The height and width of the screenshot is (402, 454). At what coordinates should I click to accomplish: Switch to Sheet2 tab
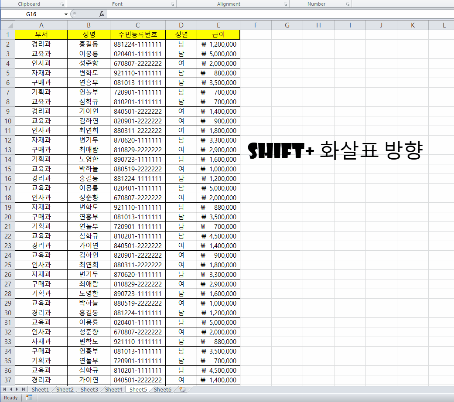pyautogui.click(x=65, y=389)
